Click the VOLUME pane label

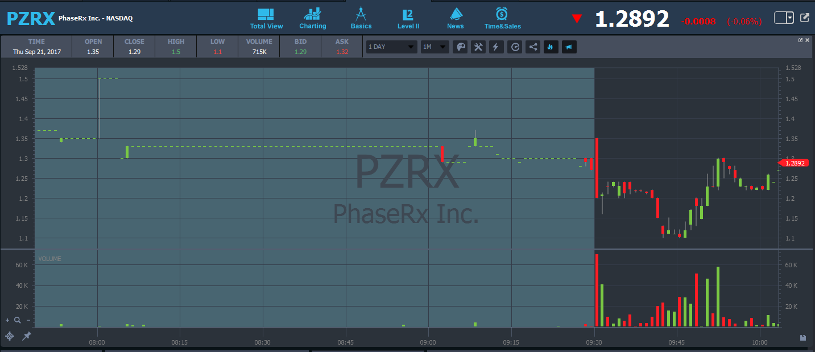point(49,259)
